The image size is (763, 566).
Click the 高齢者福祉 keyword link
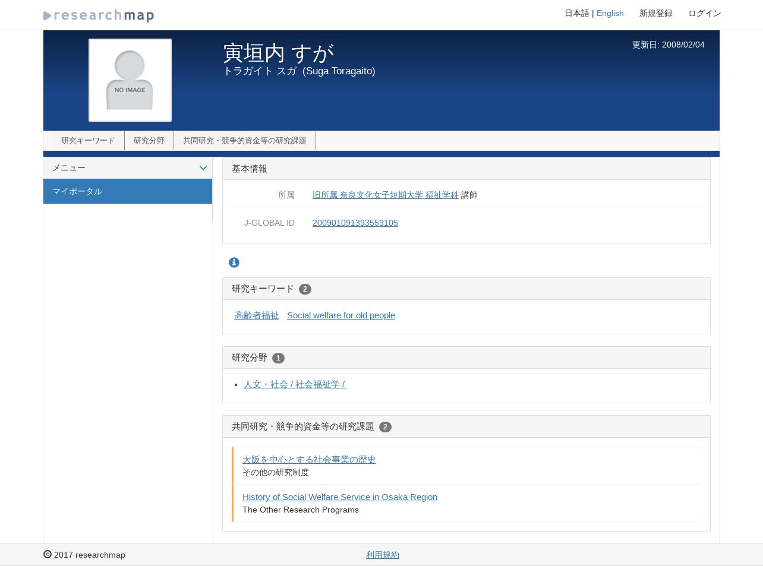coord(257,315)
